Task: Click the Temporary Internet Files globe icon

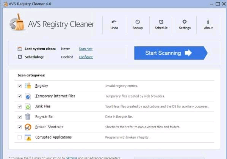Action: pos(28,96)
